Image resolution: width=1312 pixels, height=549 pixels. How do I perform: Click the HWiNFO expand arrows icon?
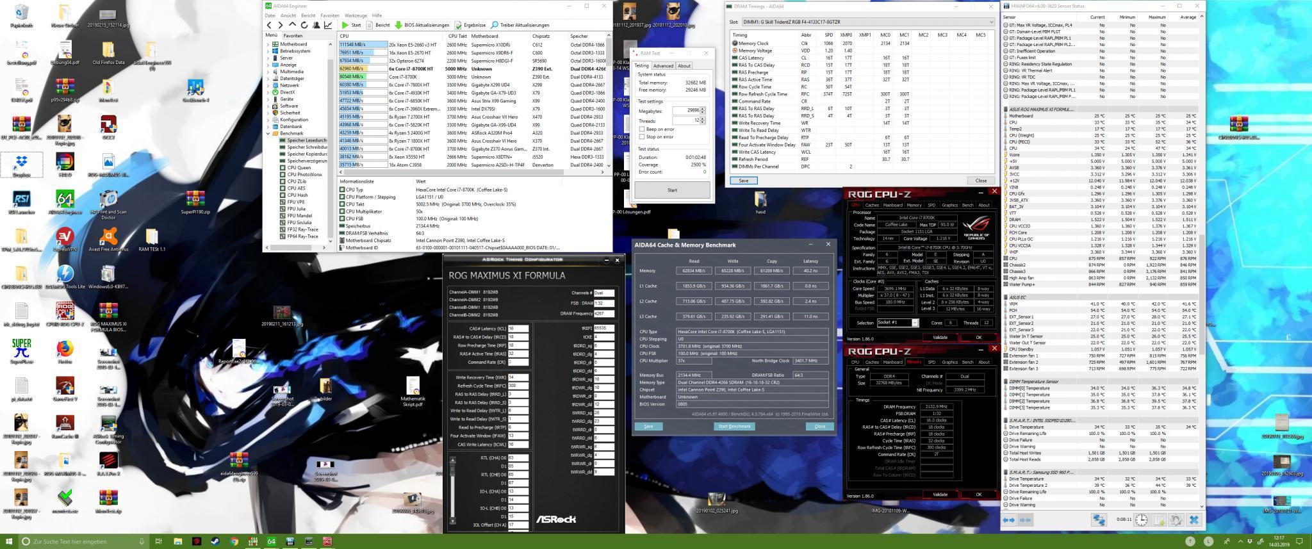coord(1009,520)
